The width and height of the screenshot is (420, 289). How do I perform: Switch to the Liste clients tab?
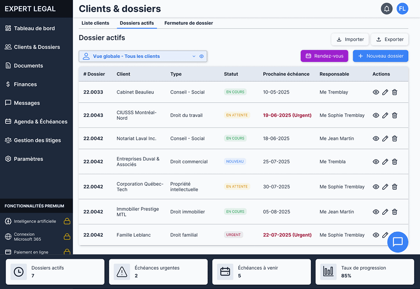pos(95,23)
